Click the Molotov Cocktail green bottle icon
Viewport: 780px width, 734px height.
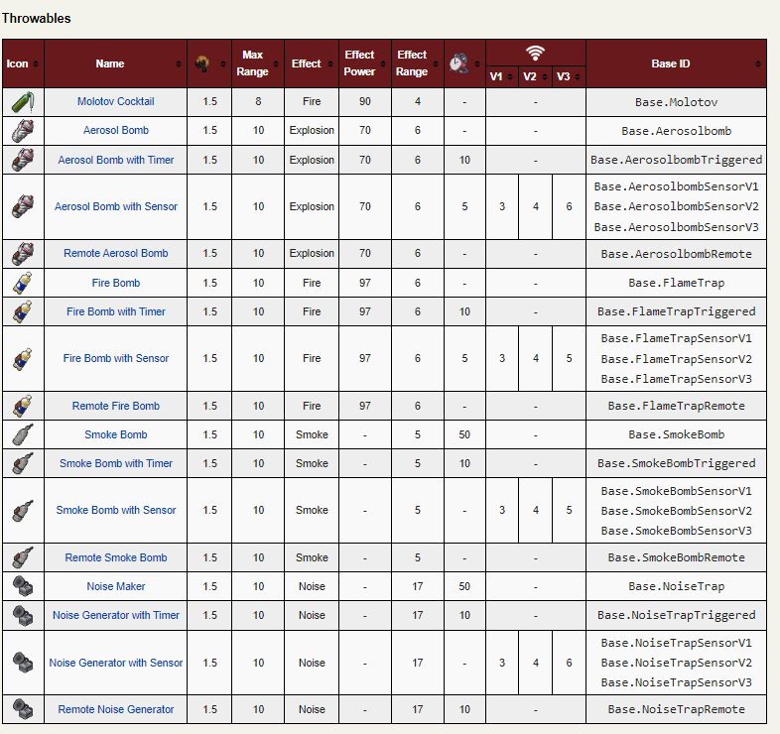coord(23,102)
